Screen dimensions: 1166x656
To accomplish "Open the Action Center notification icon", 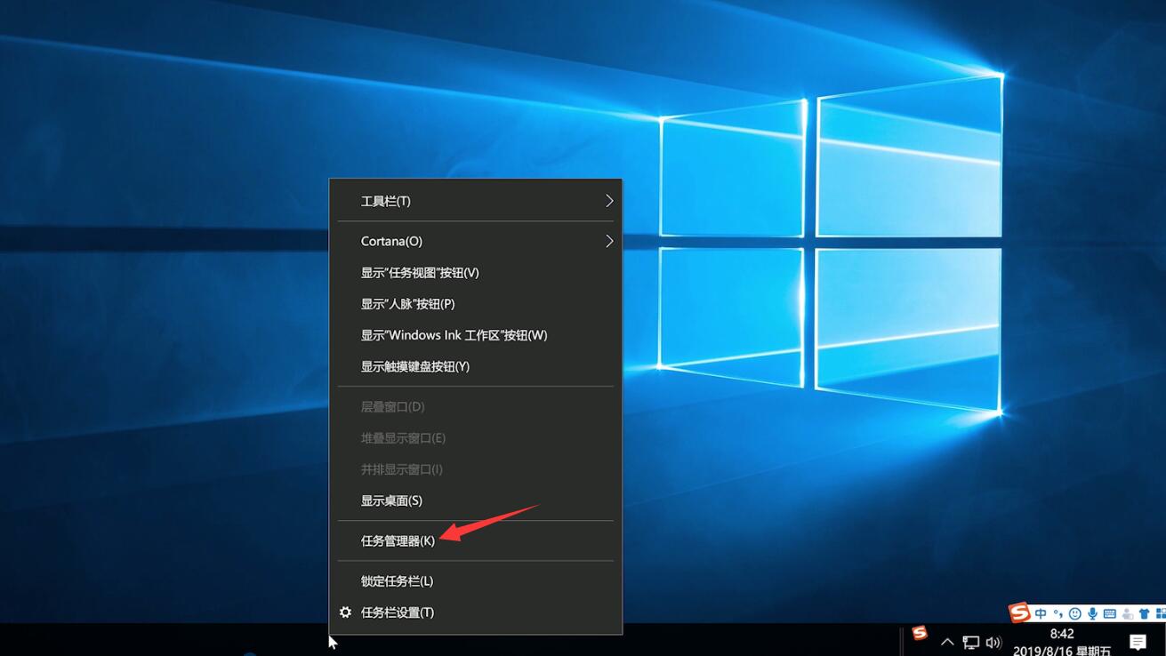I will click(1138, 642).
